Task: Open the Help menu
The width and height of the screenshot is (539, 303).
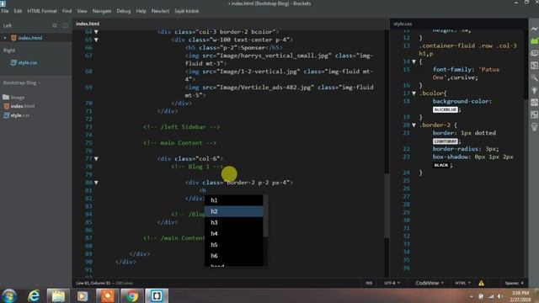Action: tap(141, 11)
